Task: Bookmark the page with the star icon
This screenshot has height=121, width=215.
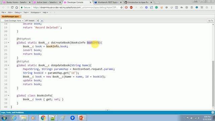Action: click(x=122, y=7)
